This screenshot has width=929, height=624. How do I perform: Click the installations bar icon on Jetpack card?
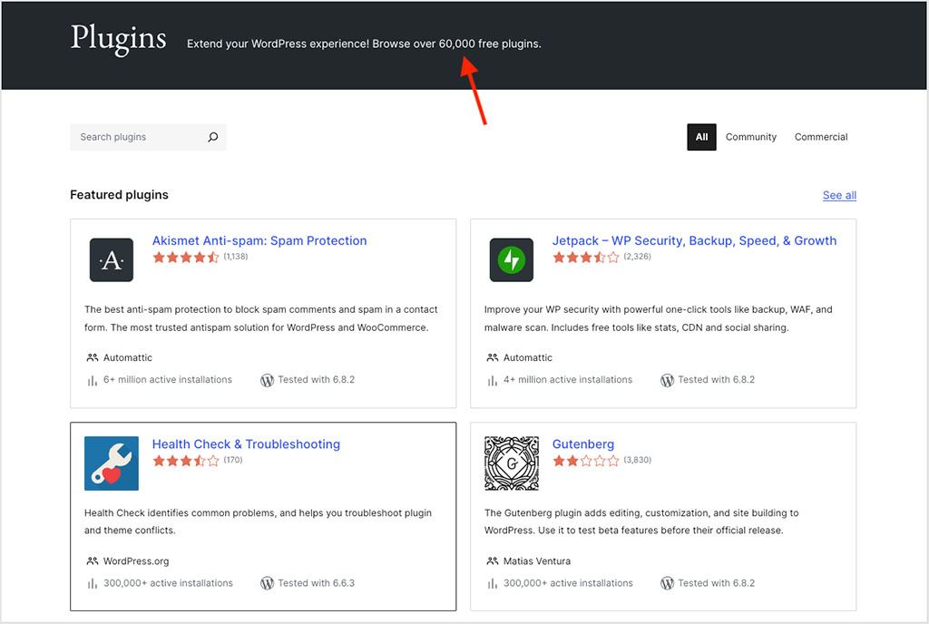pos(493,381)
